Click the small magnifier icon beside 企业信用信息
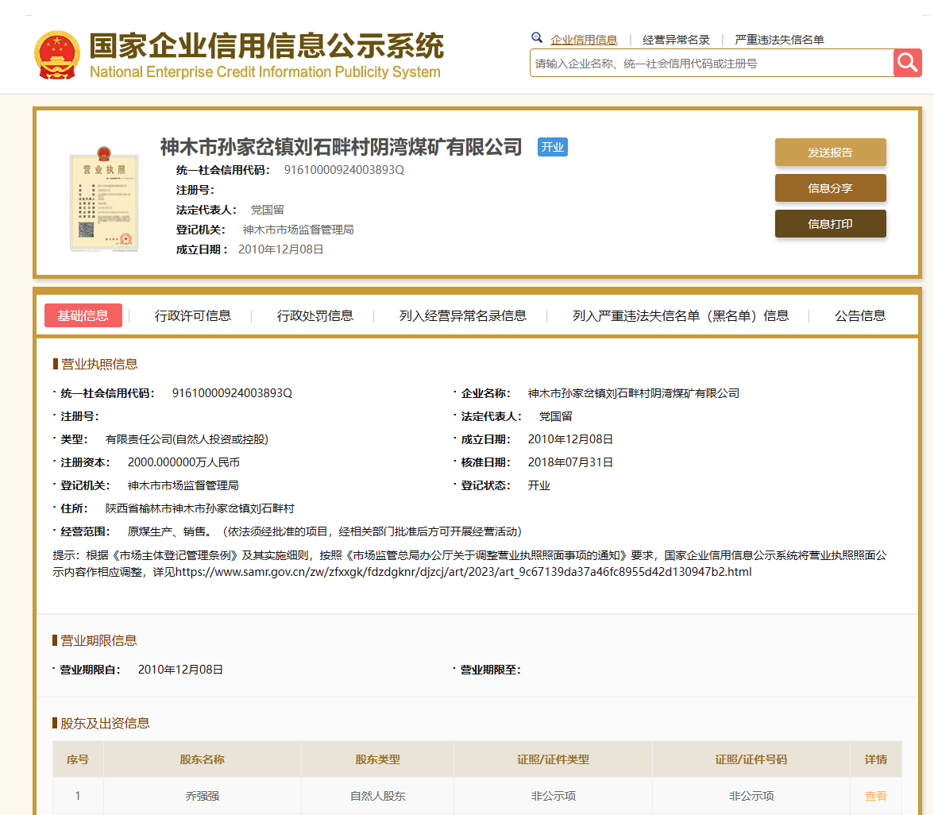The height and width of the screenshot is (815, 934). coord(537,38)
